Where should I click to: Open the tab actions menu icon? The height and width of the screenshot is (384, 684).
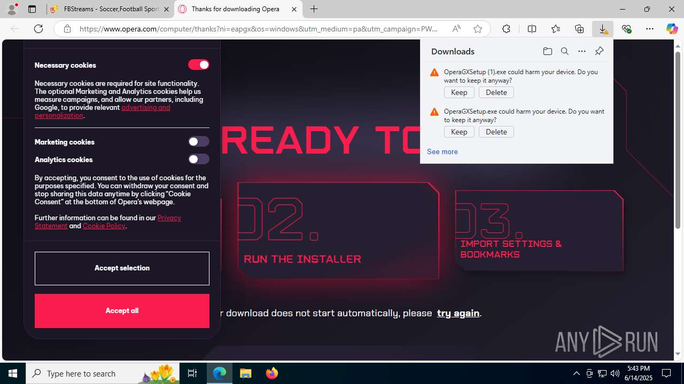pos(32,9)
